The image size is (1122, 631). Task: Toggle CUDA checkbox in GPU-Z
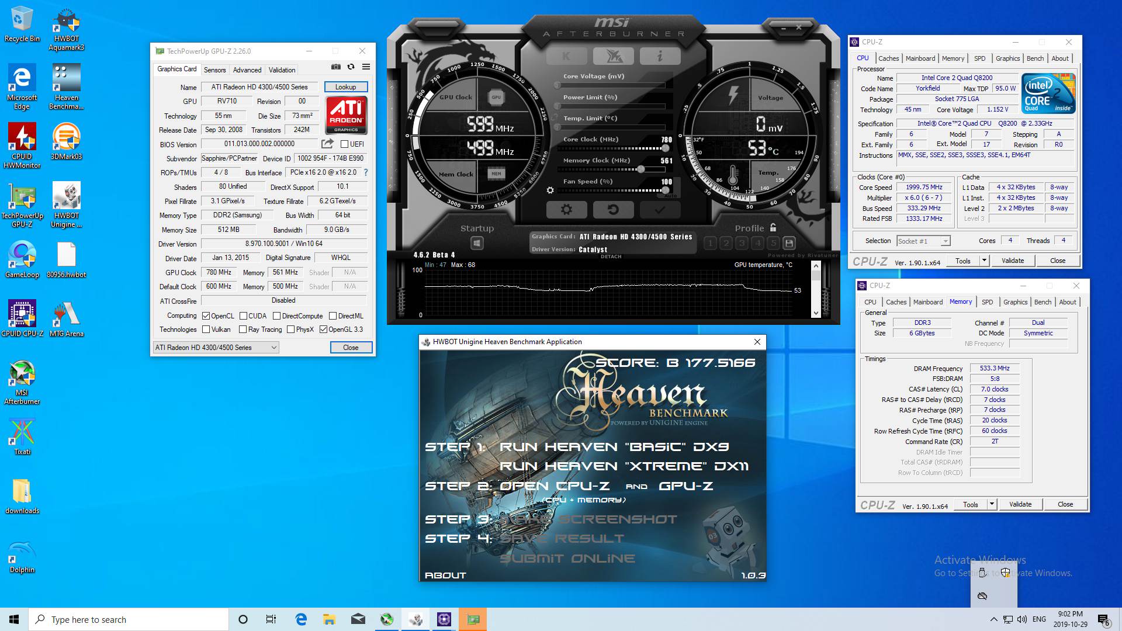coord(243,316)
